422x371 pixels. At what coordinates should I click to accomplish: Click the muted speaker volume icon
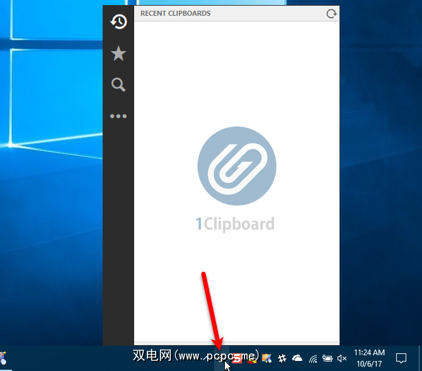[342, 358]
